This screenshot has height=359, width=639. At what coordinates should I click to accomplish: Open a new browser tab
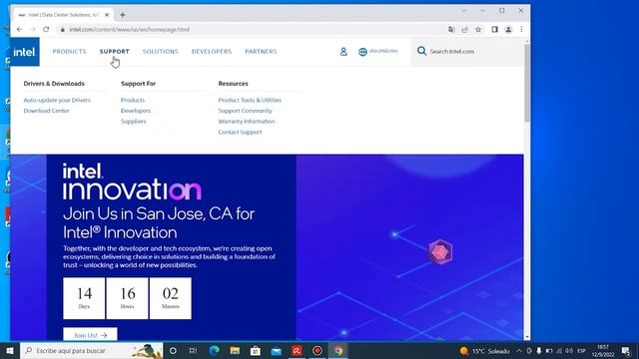point(122,15)
